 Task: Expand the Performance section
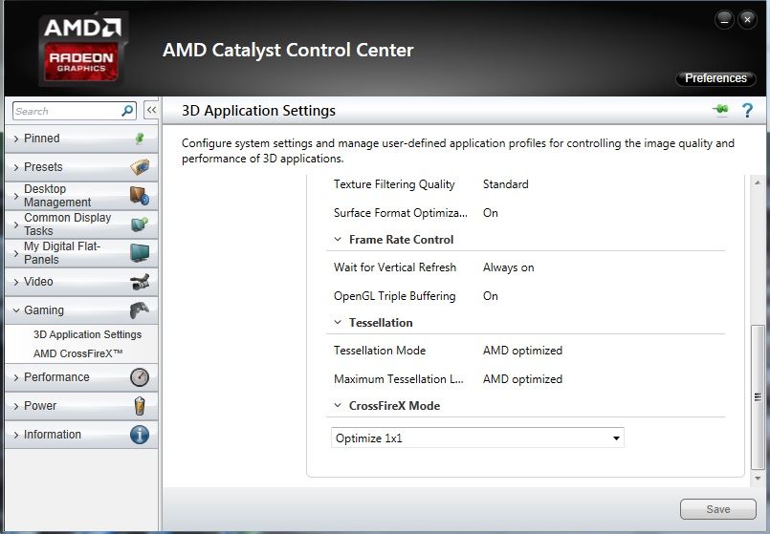16,377
